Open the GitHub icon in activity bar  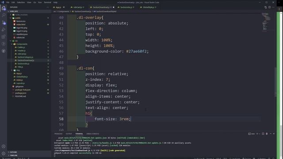[x=4, y=51]
